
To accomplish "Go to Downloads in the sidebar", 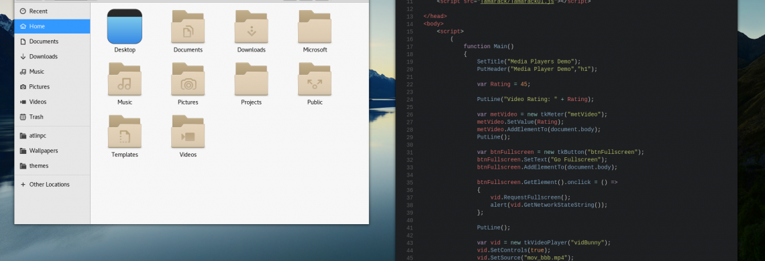I will pyautogui.click(x=52, y=56).
